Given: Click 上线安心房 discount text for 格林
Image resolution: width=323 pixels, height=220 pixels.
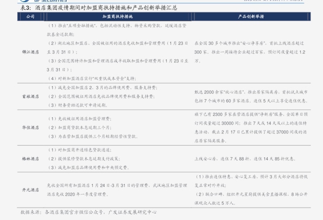Looking at the screenshot, I should tap(245, 159).
